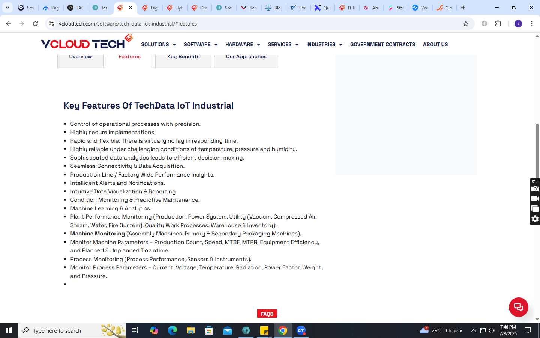
Task: Open Government Contracts page
Action: (x=382, y=44)
